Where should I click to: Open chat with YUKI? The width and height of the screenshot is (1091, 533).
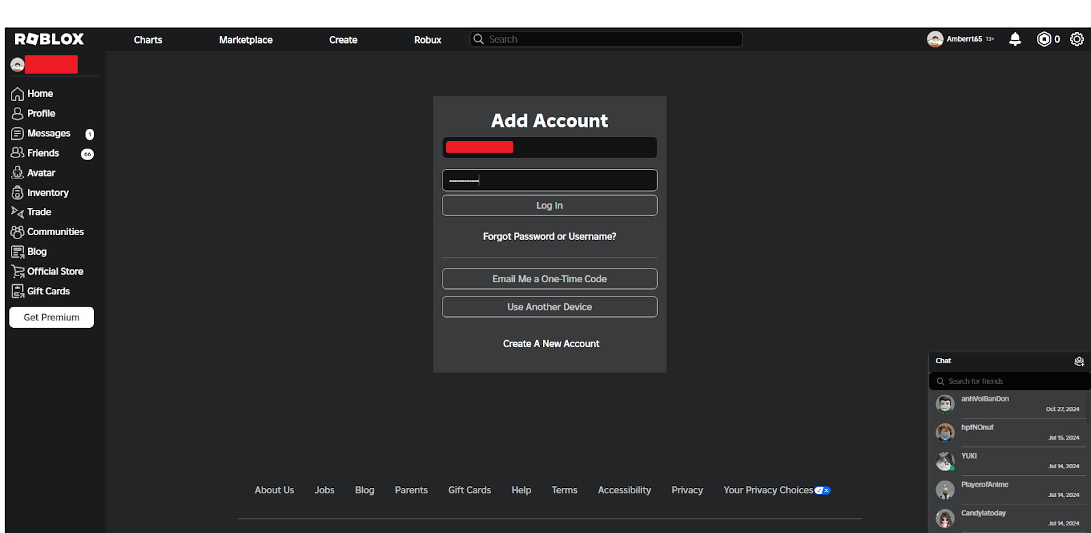pyautogui.click(x=1009, y=461)
